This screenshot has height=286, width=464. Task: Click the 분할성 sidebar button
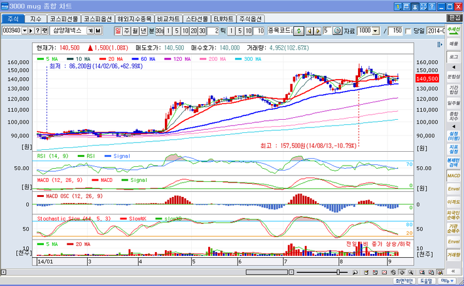point(453,77)
